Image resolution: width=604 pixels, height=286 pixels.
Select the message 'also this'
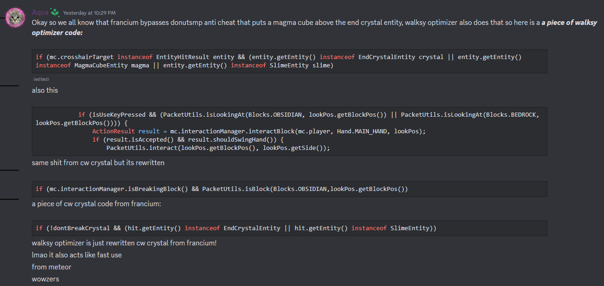[x=45, y=90]
